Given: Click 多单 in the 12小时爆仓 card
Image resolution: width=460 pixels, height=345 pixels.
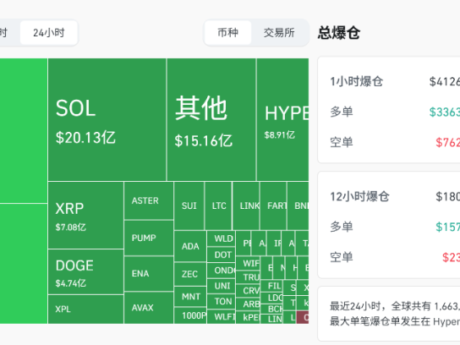Looking at the screenshot, I should tap(341, 227).
